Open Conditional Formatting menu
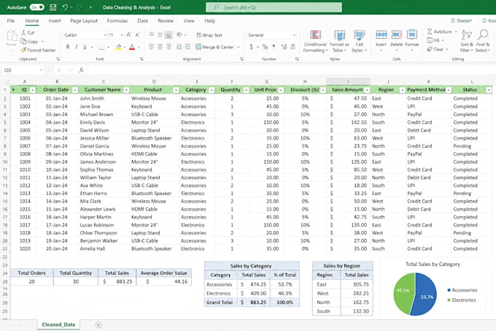This screenshot has width=496, height=331. tap(315, 42)
